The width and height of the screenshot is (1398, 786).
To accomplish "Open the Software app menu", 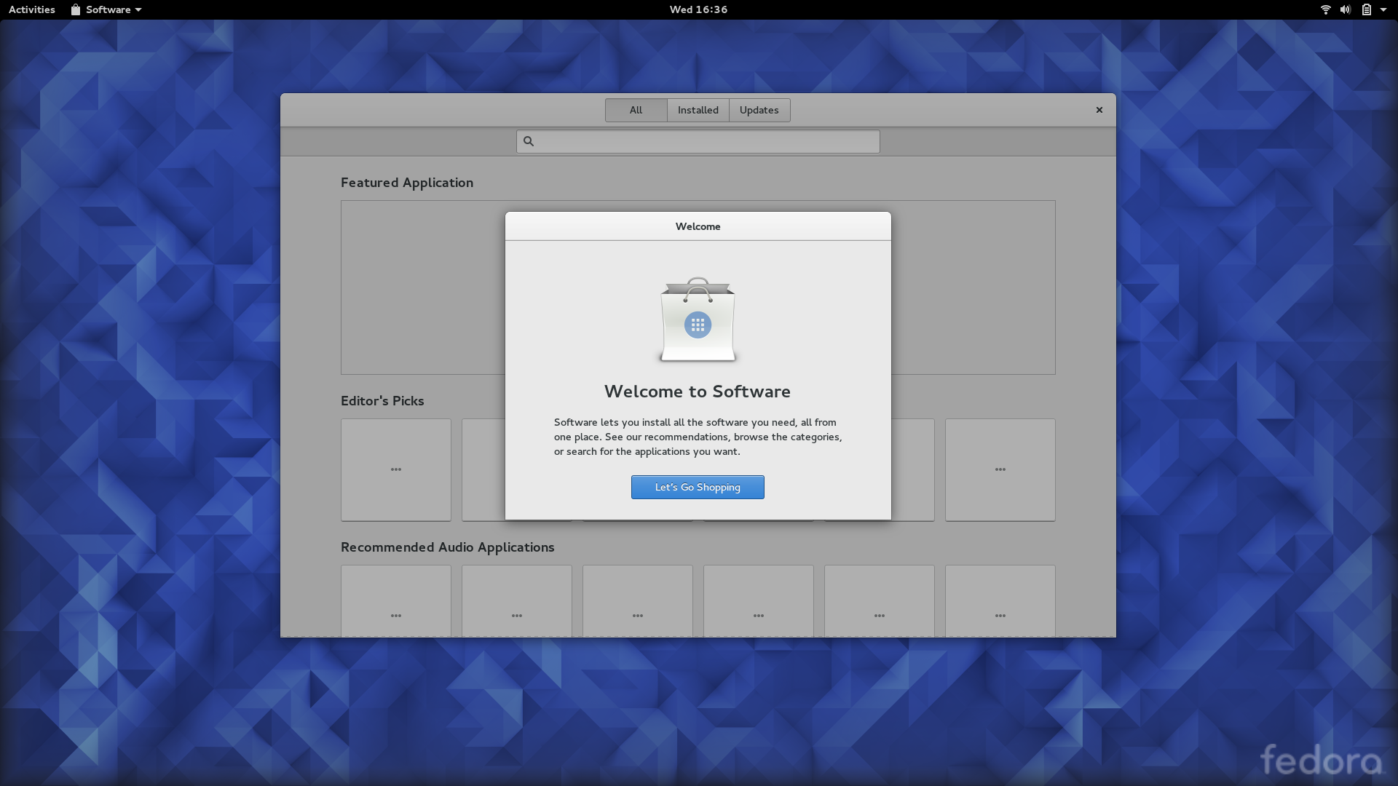I will (107, 9).
